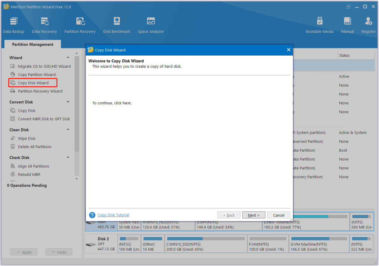
Task: Select Disk 2 (FAT32) 100 MB partition
Action: 129,244
